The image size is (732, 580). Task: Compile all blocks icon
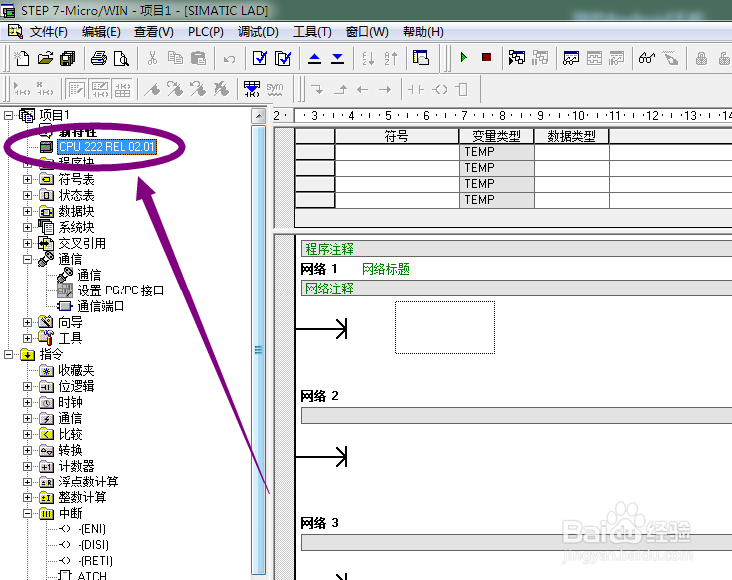pos(283,58)
